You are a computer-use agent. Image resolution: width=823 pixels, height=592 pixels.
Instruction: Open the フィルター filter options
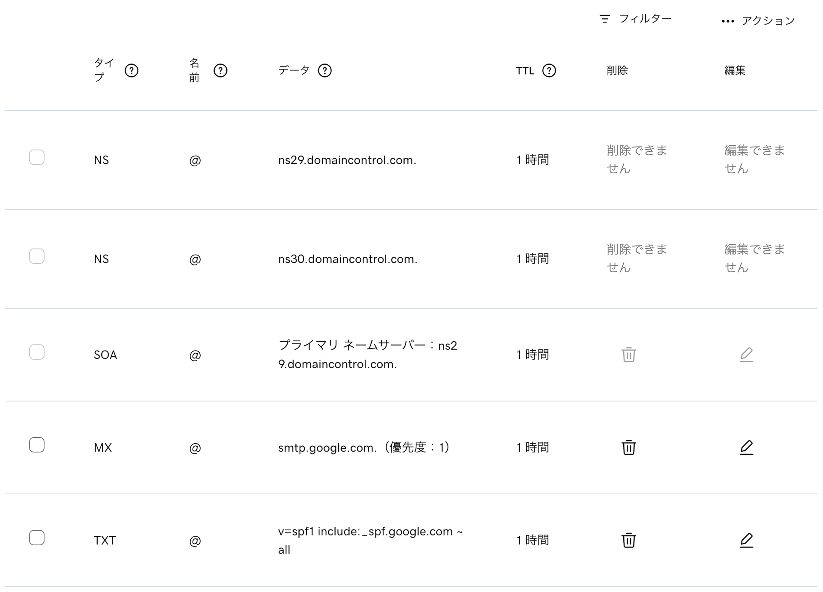(x=636, y=19)
